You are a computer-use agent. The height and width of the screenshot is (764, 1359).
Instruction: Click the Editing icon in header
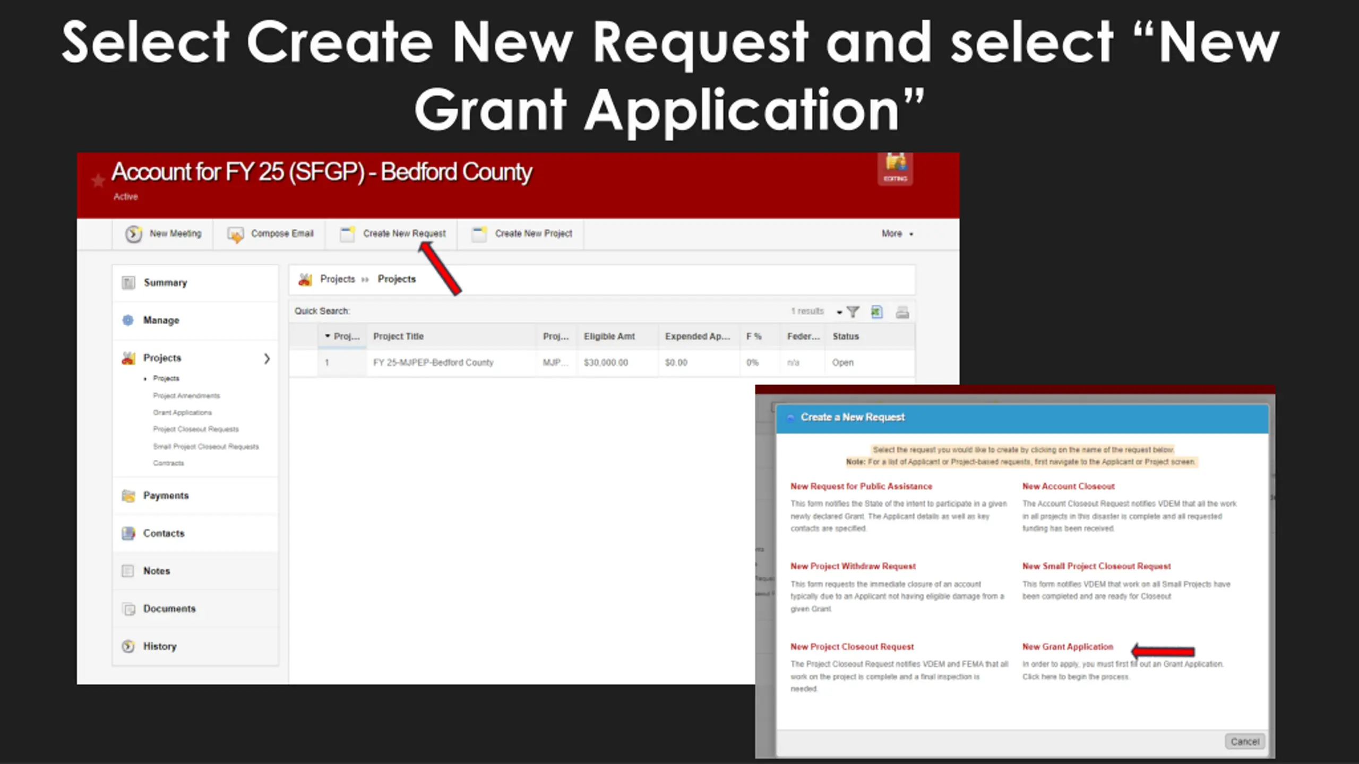(x=895, y=168)
